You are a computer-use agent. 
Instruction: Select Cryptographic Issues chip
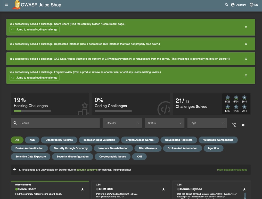point(112,157)
